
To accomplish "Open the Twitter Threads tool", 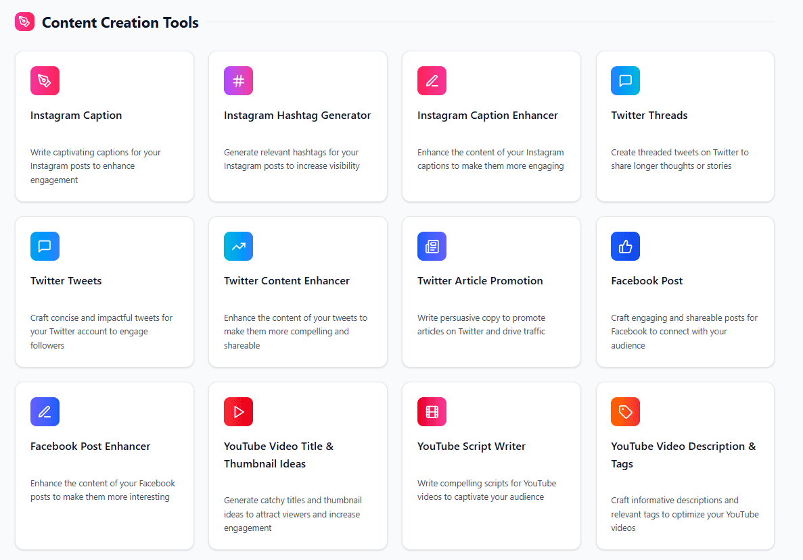I will pos(685,126).
